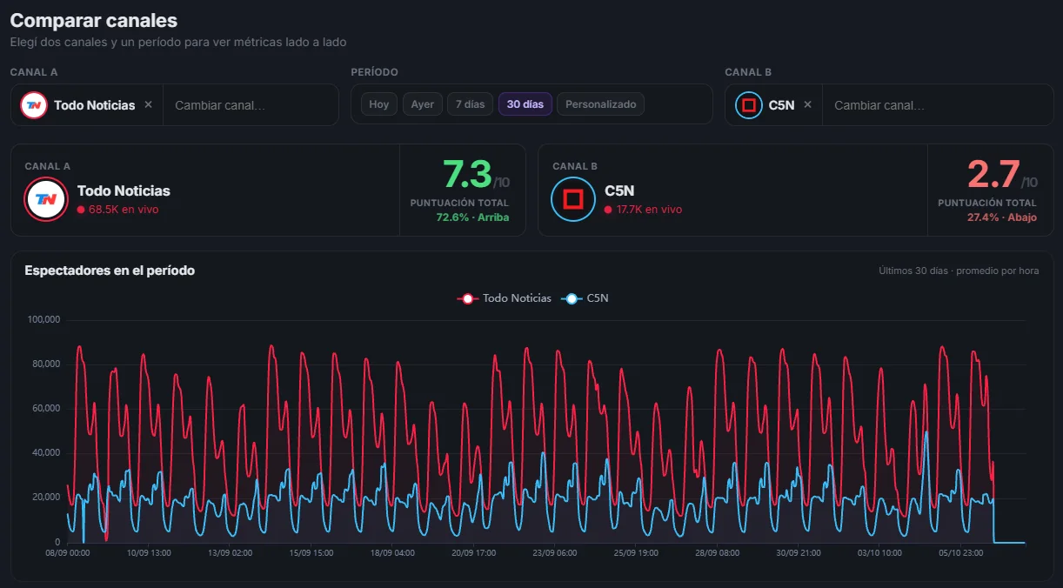Click the C5N chip in Canal B
This screenshot has height=588, width=1063.
click(x=775, y=105)
